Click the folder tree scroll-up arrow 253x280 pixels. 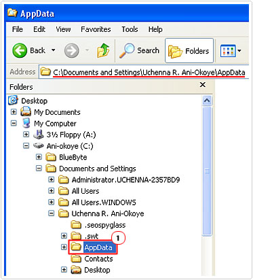click(207, 101)
